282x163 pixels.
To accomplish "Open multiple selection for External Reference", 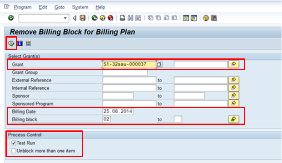I will click(233, 80).
